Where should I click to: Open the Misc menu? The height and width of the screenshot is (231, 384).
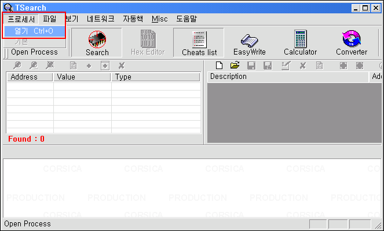[x=159, y=19]
